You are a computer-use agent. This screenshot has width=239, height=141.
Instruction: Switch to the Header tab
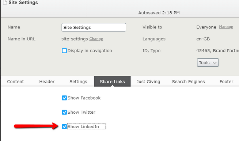(47, 82)
